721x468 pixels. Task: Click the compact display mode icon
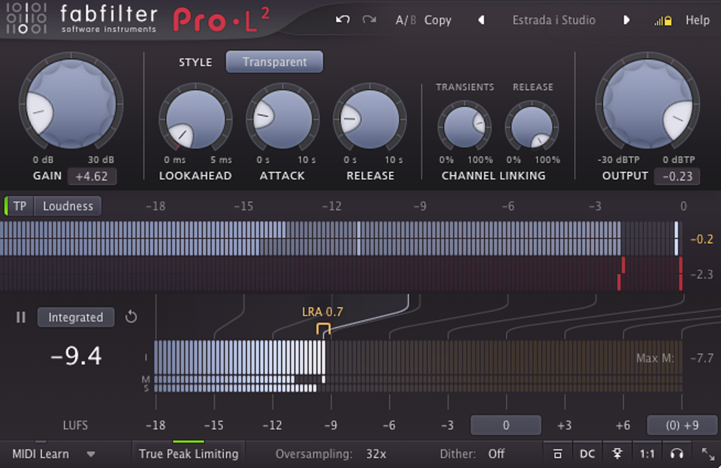point(557,454)
